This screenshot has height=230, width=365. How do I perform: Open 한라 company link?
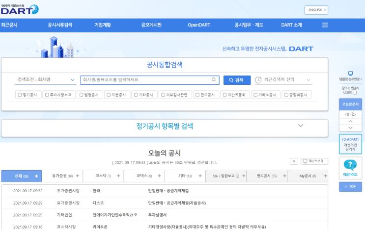point(96,191)
